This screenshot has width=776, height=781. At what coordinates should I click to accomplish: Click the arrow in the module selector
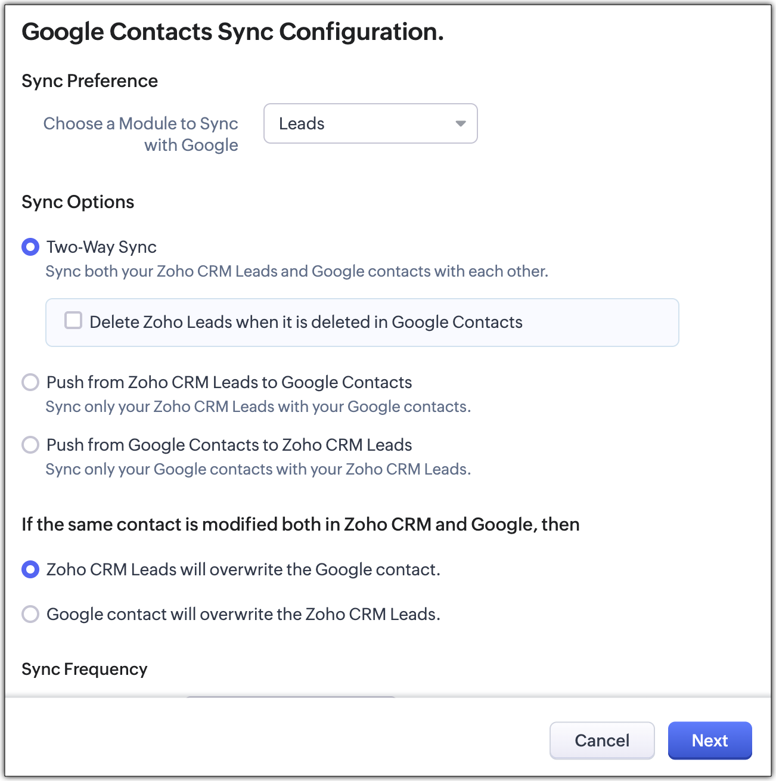pos(460,123)
